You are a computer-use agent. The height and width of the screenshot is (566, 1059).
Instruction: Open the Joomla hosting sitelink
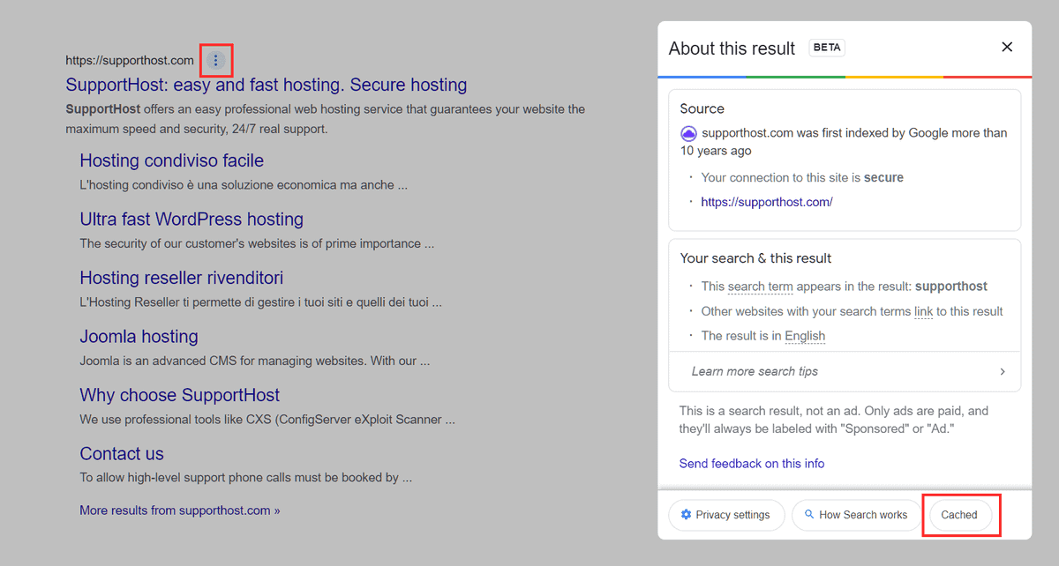[x=139, y=336]
